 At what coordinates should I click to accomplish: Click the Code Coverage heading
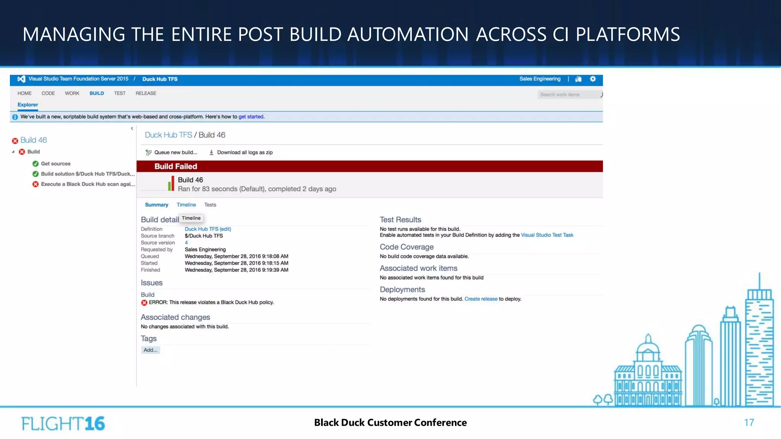[407, 247]
